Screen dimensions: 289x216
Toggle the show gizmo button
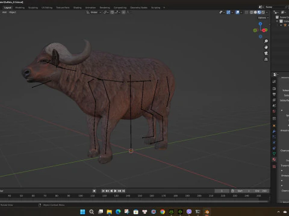[228, 13]
